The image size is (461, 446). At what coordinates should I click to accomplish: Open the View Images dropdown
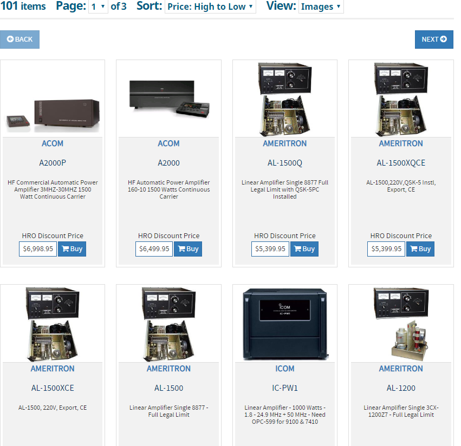click(x=321, y=6)
